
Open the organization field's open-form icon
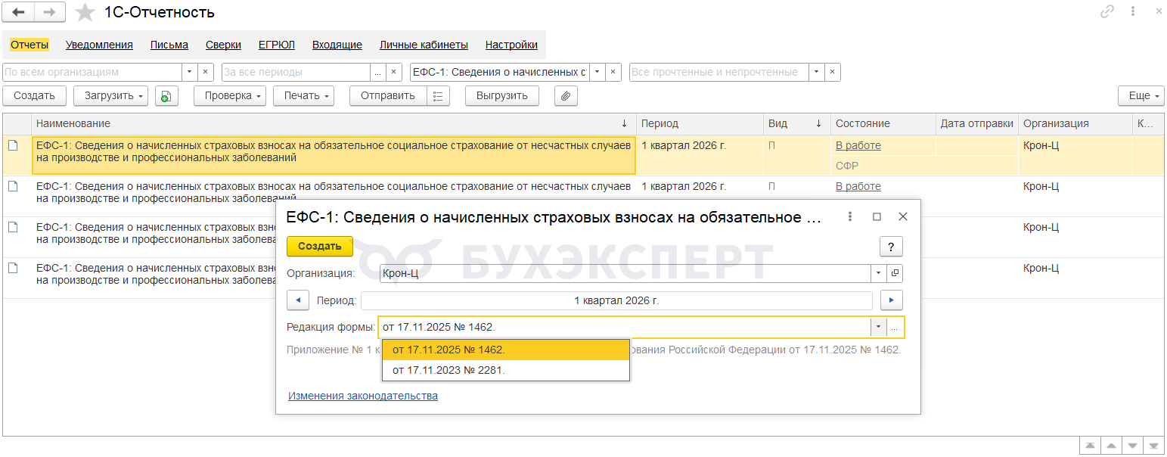pos(895,273)
